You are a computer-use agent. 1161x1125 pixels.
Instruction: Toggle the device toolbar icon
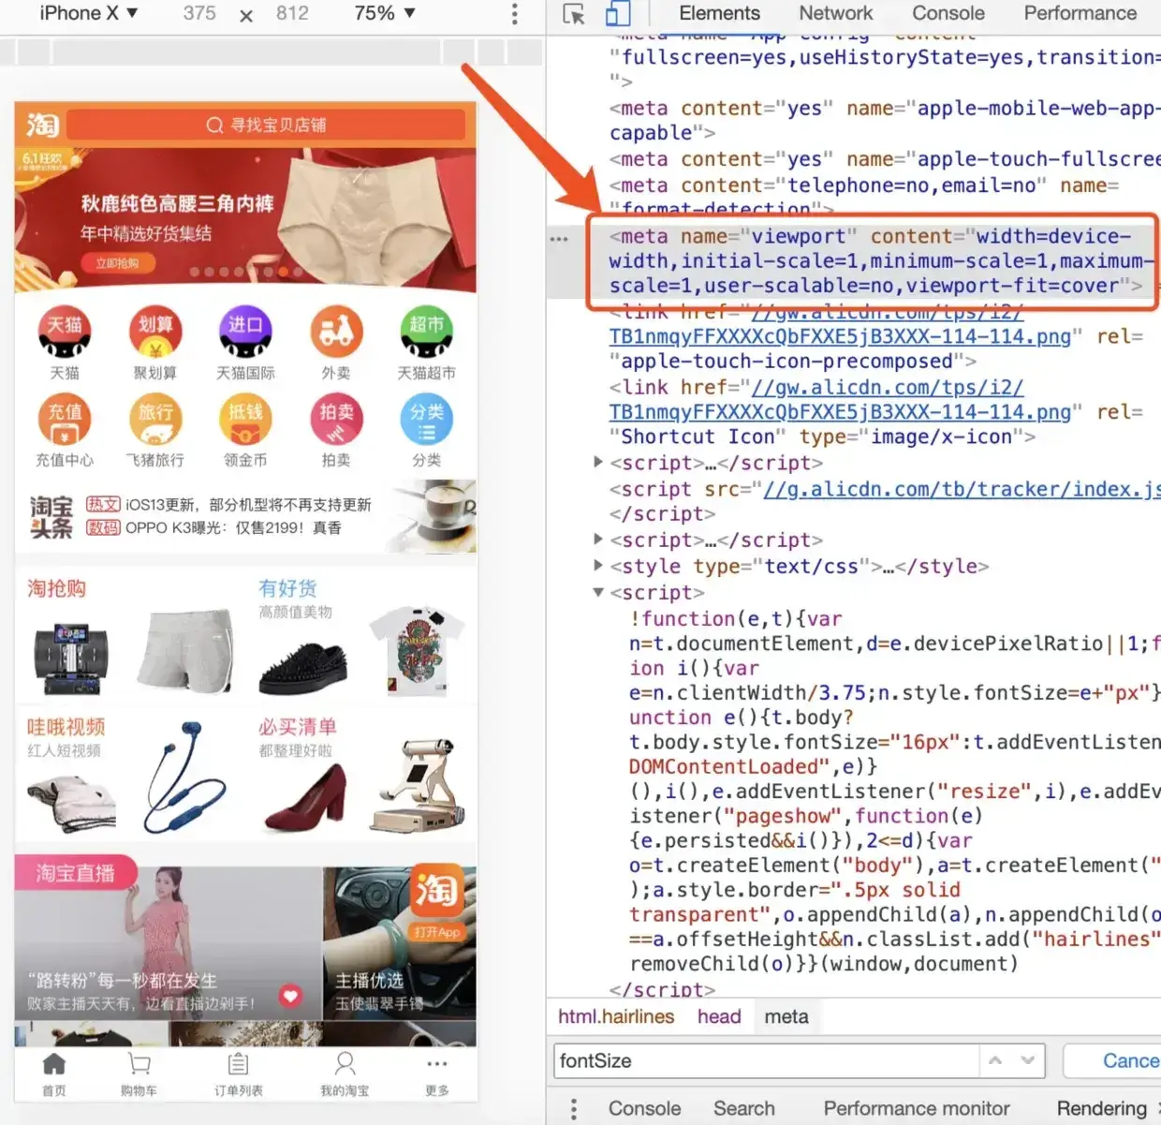(x=617, y=13)
